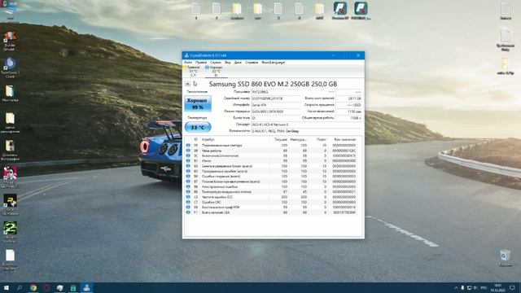Click the Серийный номер value field
The height and width of the screenshot is (293, 521).
click(276, 98)
